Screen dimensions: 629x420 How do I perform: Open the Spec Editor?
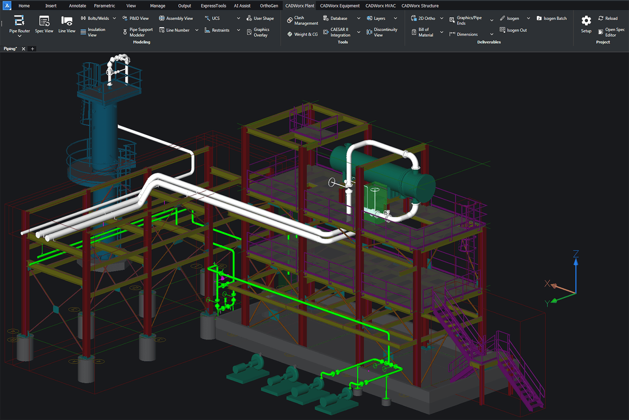611,32
